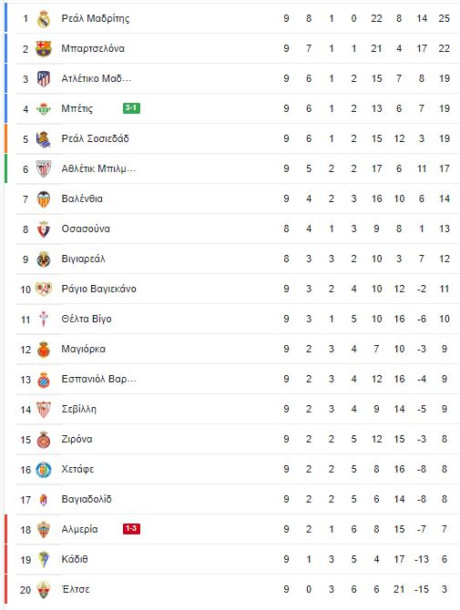The height and width of the screenshot is (610, 460).
Task: Select the Villarreal yellow crest
Action: pos(44,259)
